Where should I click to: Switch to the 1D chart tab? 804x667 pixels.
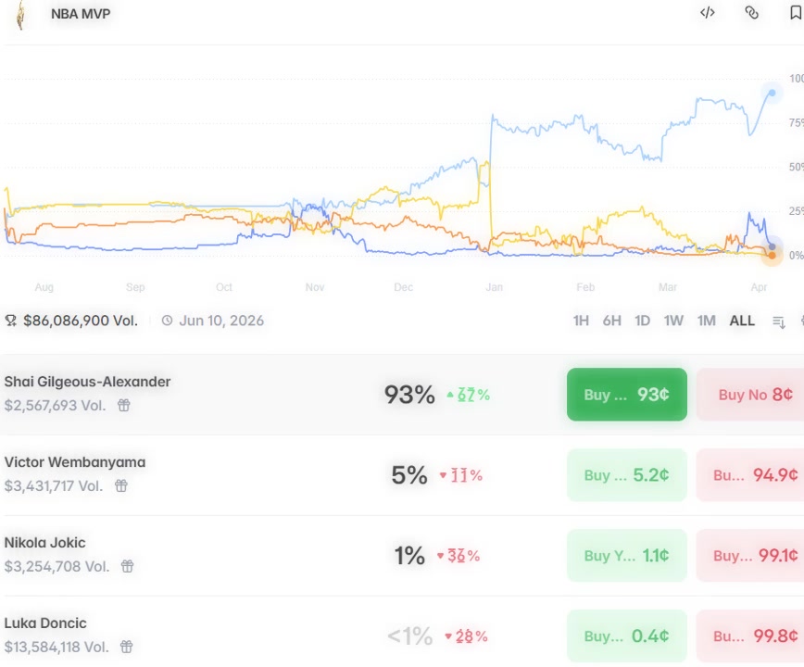[x=642, y=320]
